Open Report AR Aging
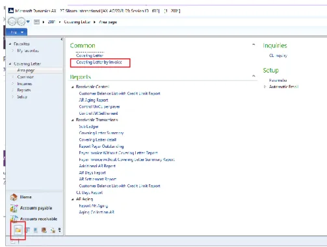Viewport: 327px width, 247px height. point(94,206)
